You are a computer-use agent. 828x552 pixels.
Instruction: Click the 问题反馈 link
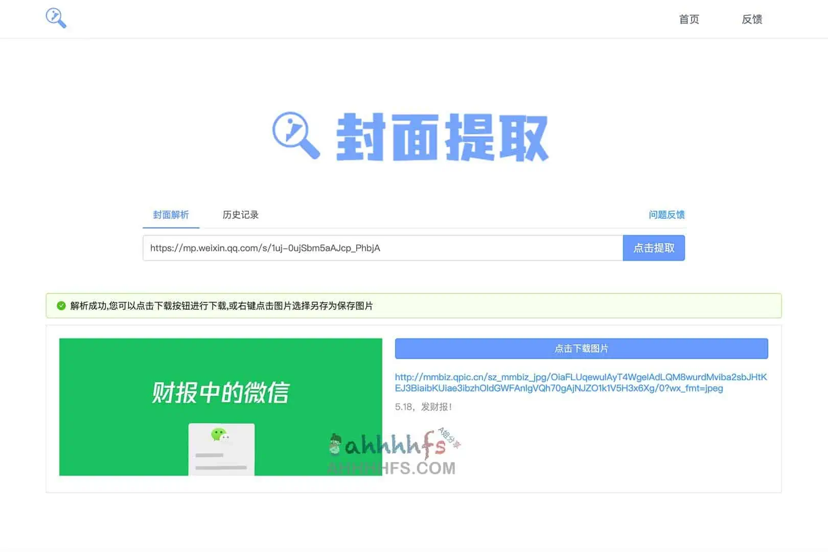(x=667, y=215)
